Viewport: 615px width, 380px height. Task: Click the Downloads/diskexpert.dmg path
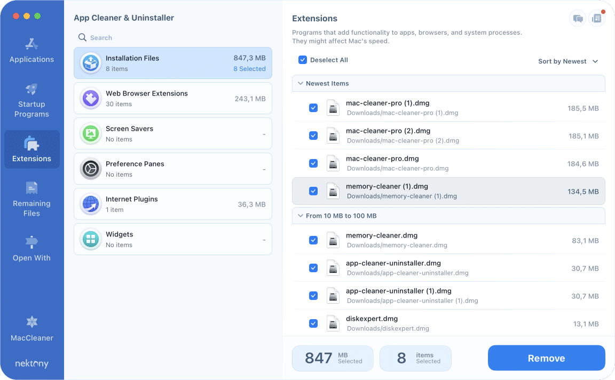(x=388, y=329)
